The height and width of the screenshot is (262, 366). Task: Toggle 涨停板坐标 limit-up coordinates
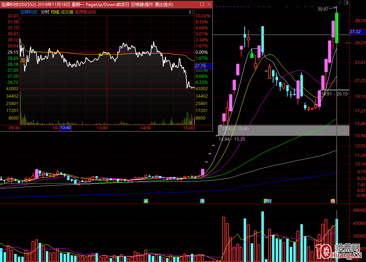tap(85, 12)
